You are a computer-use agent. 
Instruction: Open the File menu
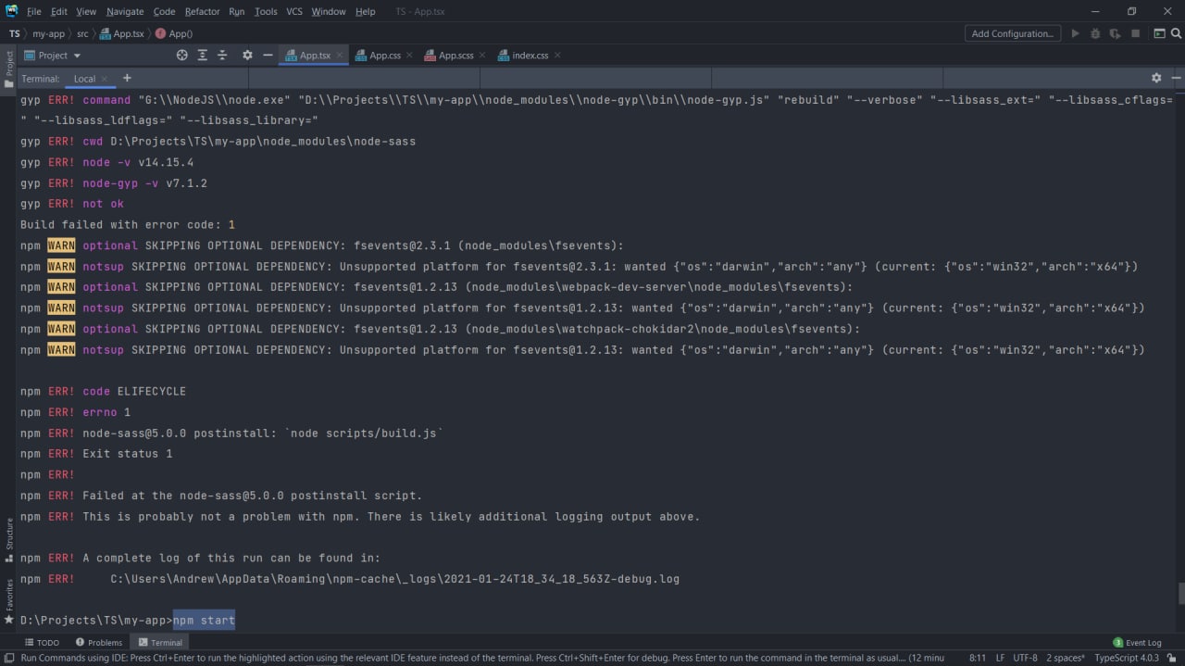pos(34,11)
